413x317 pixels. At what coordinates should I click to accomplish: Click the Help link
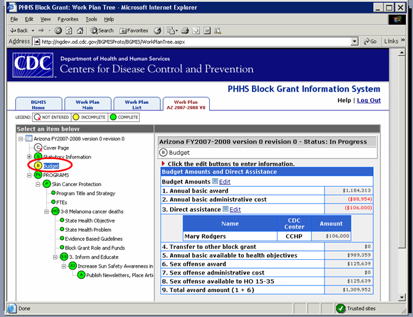[344, 101]
